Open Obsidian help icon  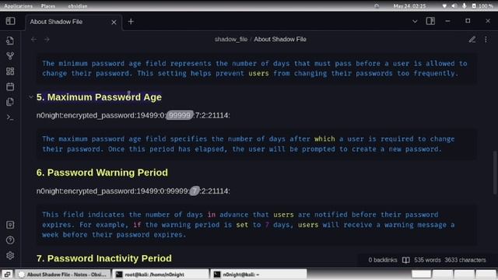(x=10, y=240)
